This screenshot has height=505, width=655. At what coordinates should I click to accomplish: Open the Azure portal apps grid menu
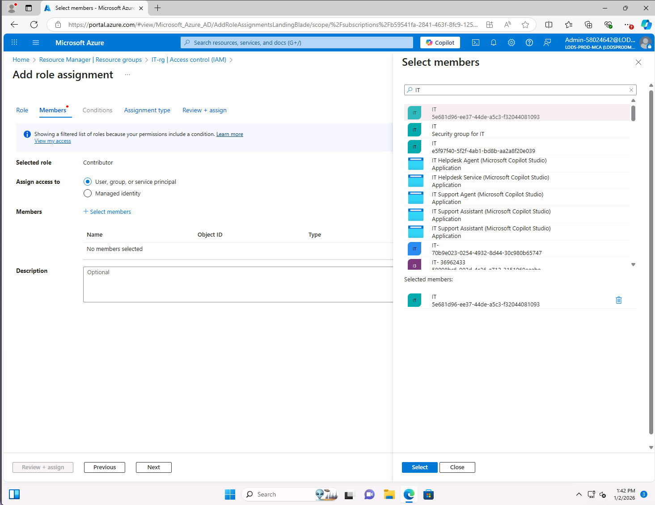14,42
